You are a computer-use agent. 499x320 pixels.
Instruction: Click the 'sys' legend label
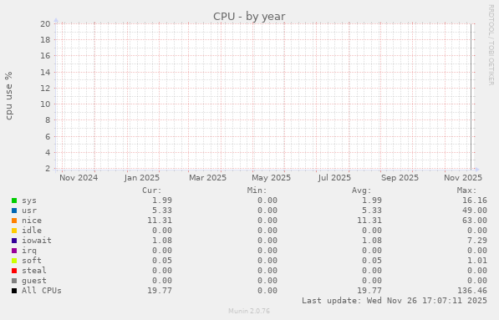[x=29, y=201]
